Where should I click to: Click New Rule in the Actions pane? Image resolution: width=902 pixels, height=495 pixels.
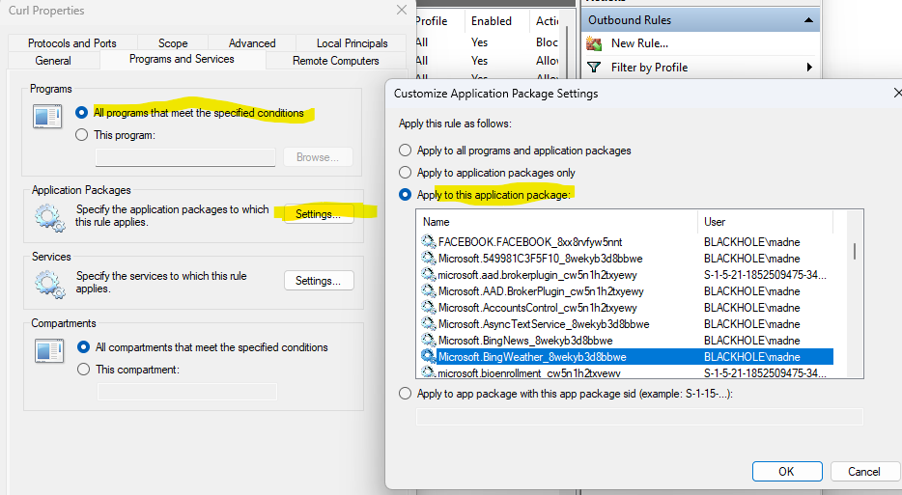(639, 43)
